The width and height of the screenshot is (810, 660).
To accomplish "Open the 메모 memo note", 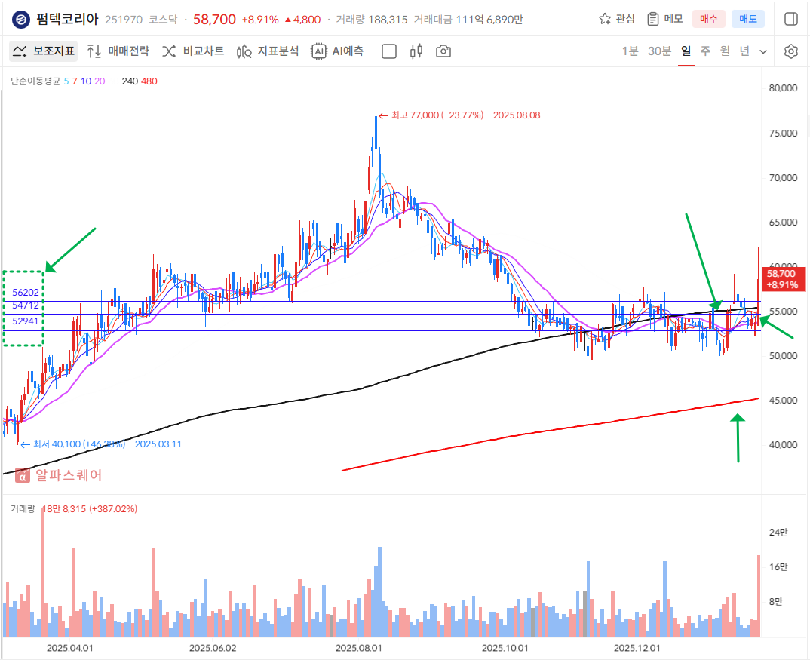I will [x=664, y=19].
